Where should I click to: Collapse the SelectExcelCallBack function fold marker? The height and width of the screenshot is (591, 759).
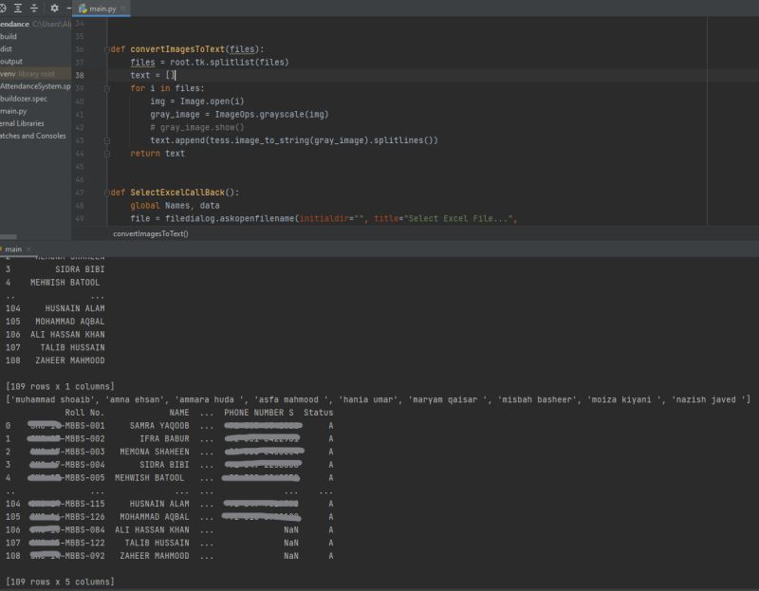pos(107,193)
